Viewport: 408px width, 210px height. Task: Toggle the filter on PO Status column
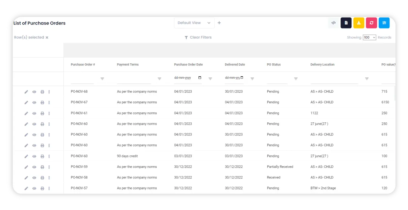296,78
